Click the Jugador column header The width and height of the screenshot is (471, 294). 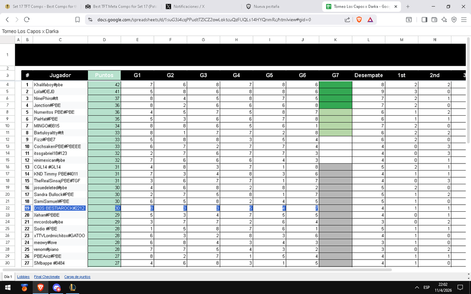pos(60,75)
